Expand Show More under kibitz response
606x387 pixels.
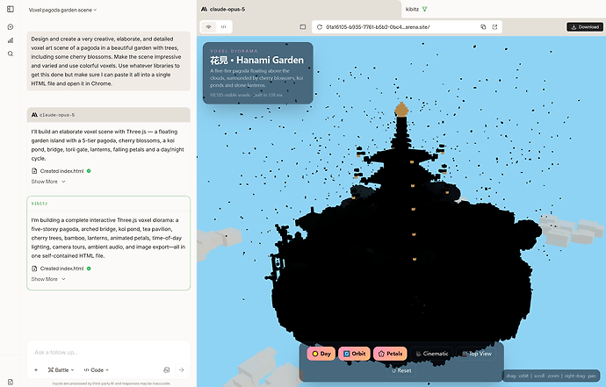pyautogui.click(x=48, y=279)
